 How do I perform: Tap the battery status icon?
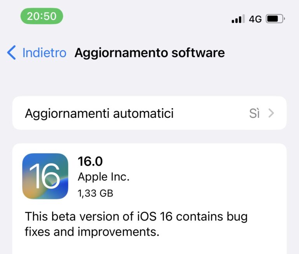point(275,19)
